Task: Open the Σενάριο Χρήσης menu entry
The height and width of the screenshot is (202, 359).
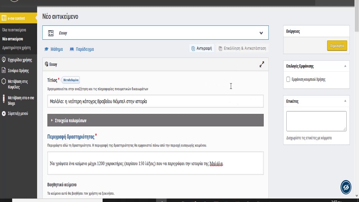Action: (18, 70)
